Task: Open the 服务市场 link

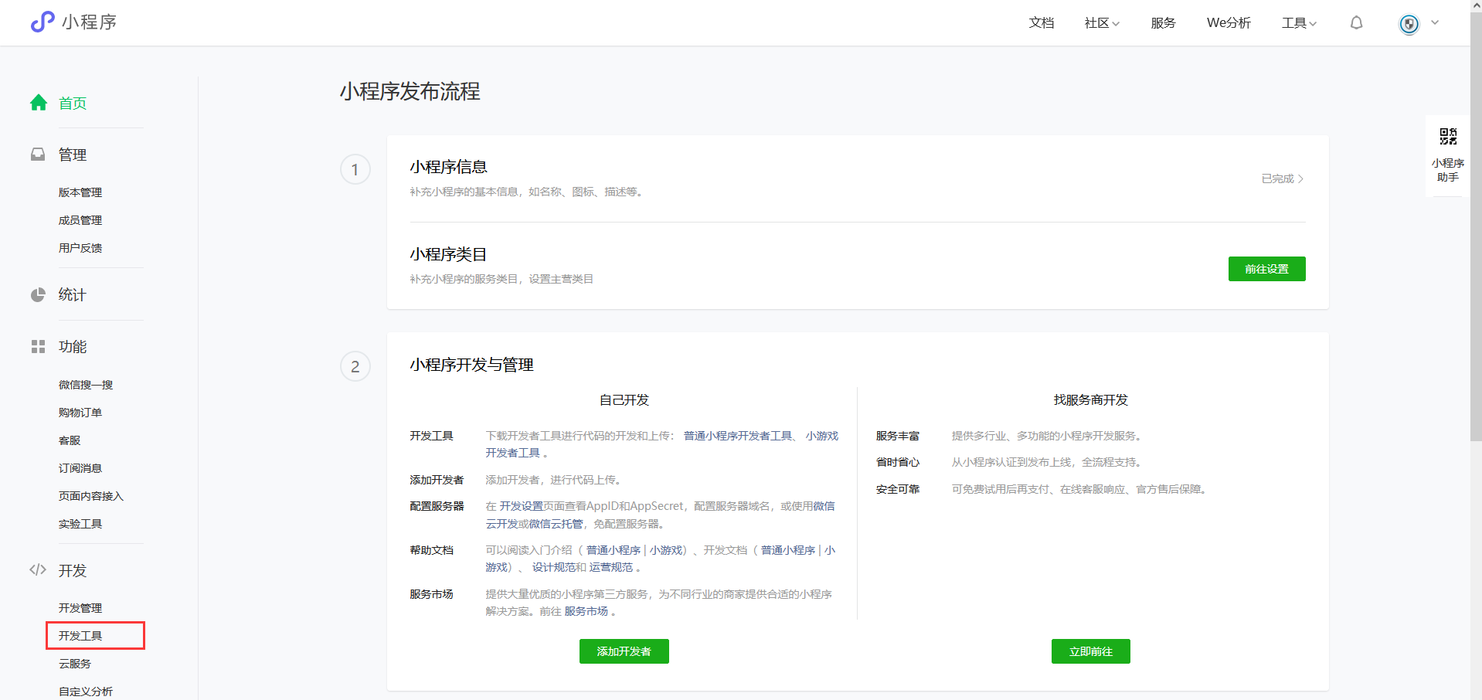Action: pos(586,611)
